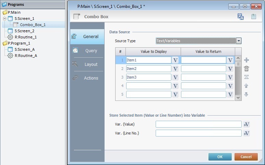
Task: Open the Source Type dropdown
Action: point(239,41)
